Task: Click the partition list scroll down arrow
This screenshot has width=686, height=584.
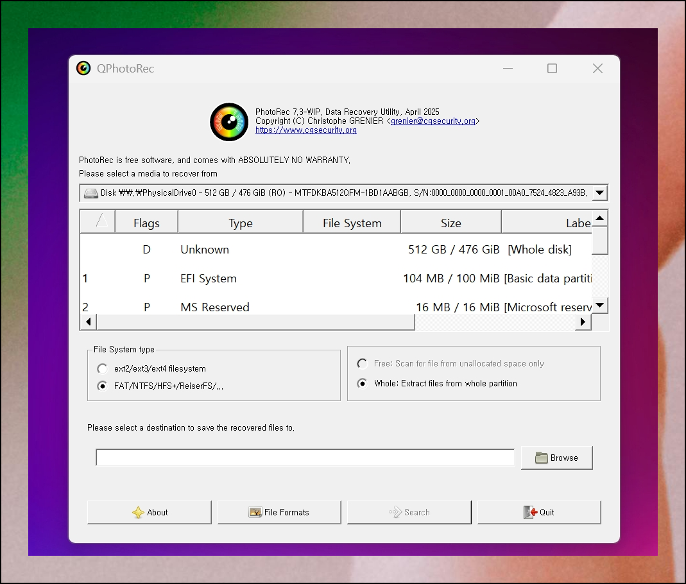Action: (x=600, y=305)
